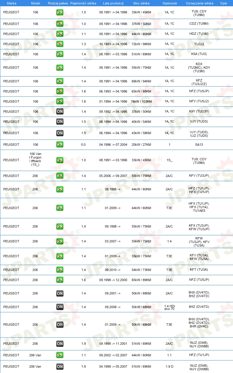Select the TU2J2 engine code cell
Viewport: 233px width, 373px height.
pyautogui.click(x=199, y=44)
